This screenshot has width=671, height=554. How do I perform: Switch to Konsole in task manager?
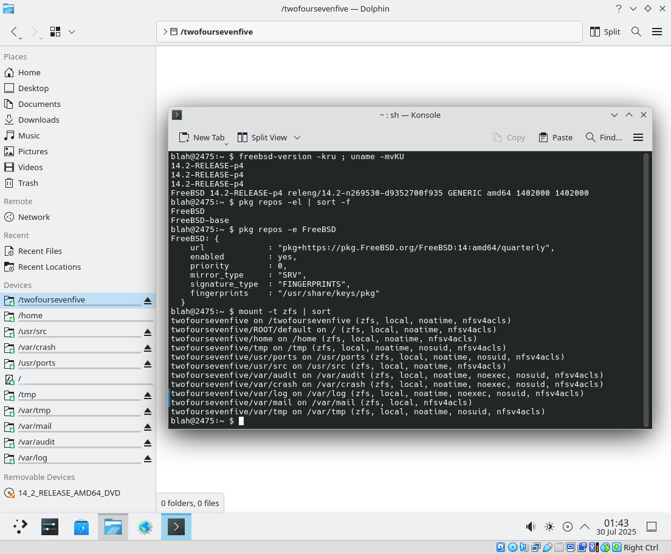point(176,527)
